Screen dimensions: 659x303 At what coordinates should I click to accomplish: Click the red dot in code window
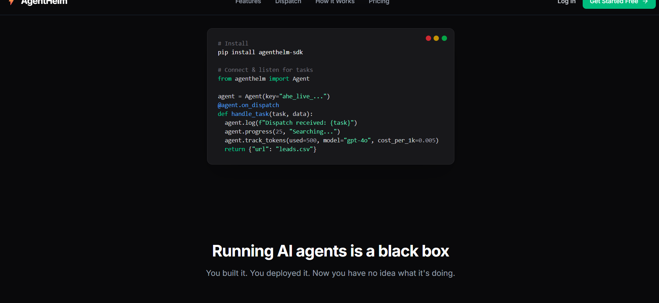tap(428, 38)
